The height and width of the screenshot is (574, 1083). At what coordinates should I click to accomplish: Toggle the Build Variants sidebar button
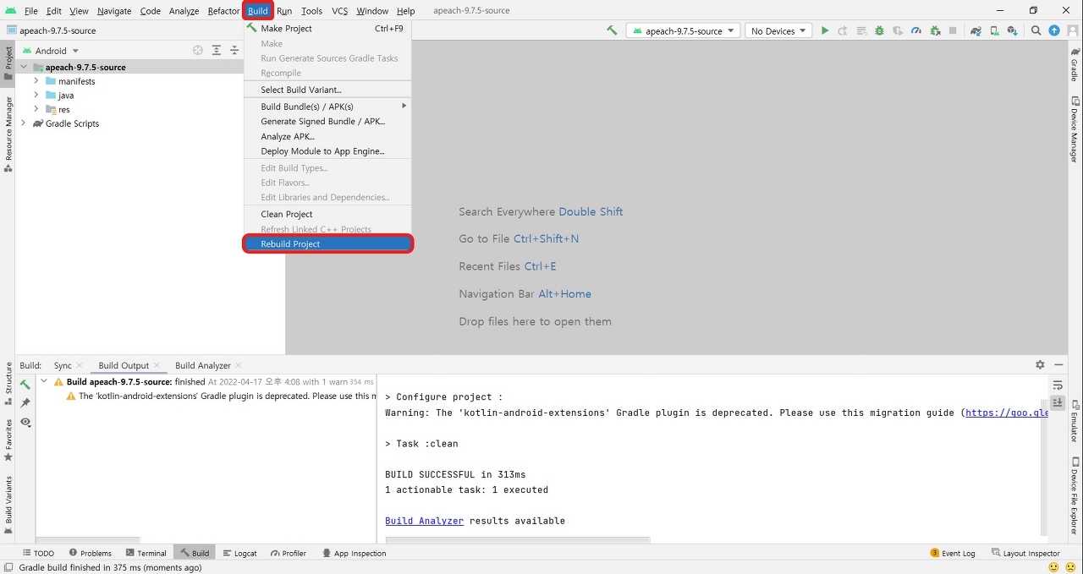(8, 505)
